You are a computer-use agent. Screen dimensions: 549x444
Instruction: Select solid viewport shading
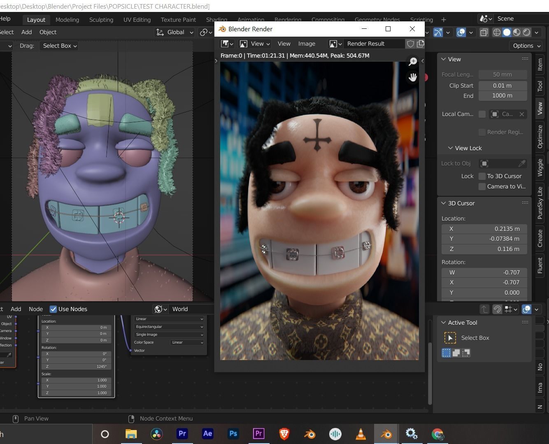point(507,32)
